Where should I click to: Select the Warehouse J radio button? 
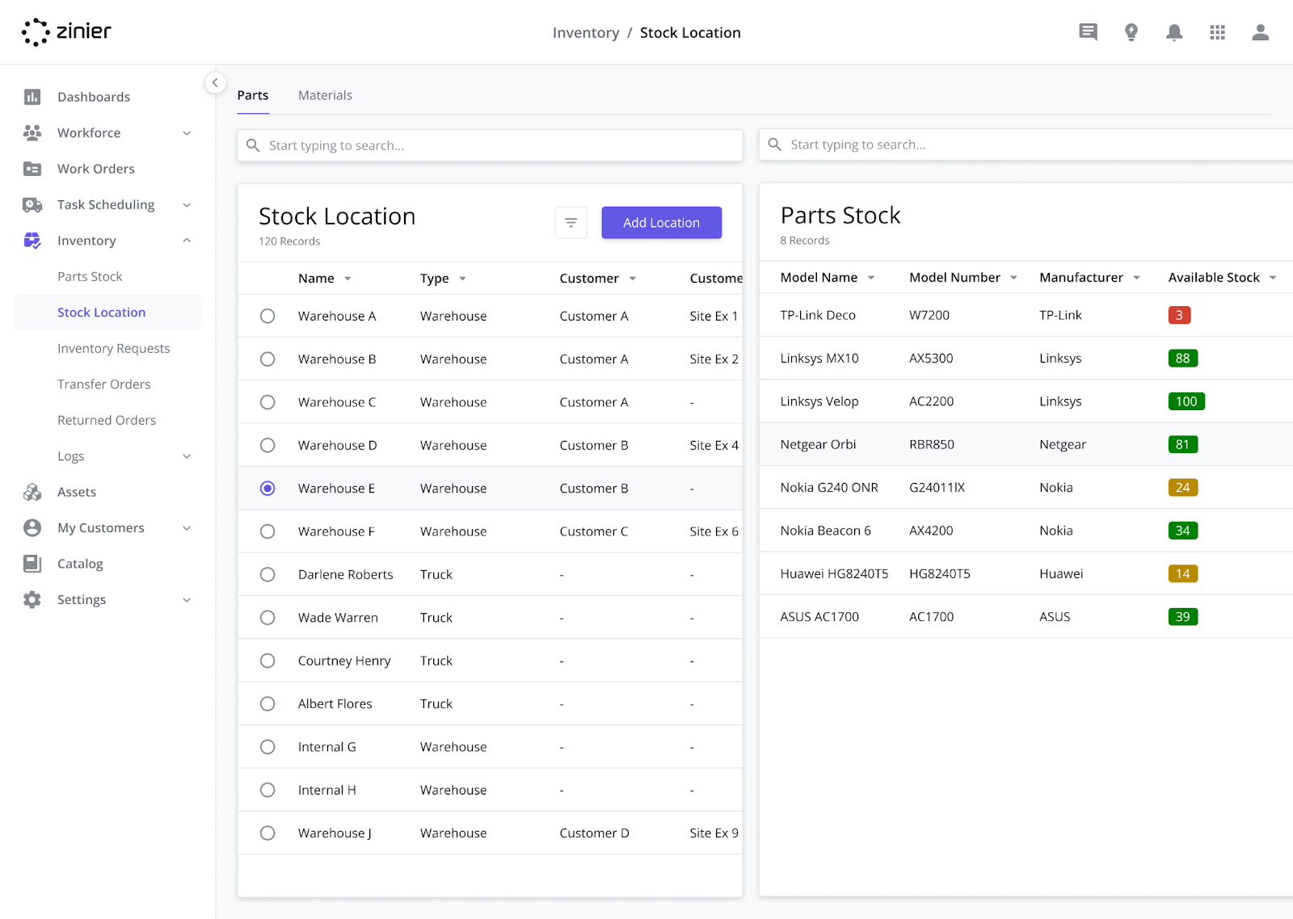click(x=267, y=833)
